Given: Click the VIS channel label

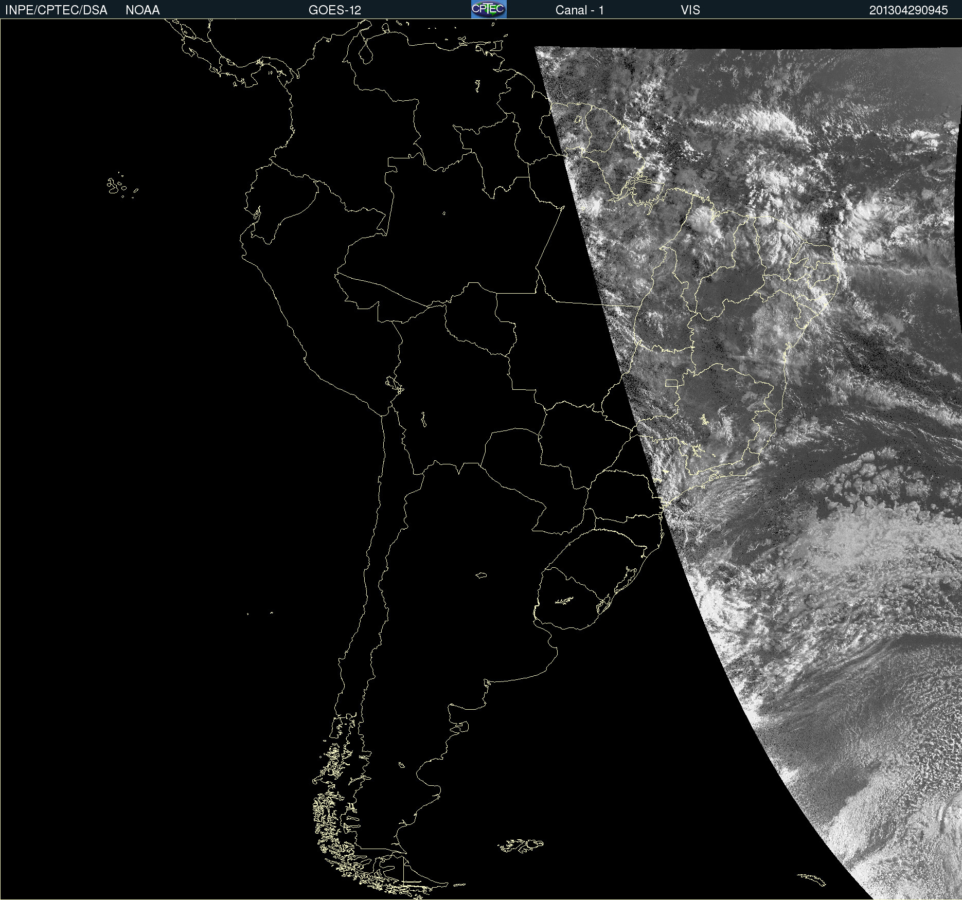Looking at the screenshot, I should click(x=690, y=10).
